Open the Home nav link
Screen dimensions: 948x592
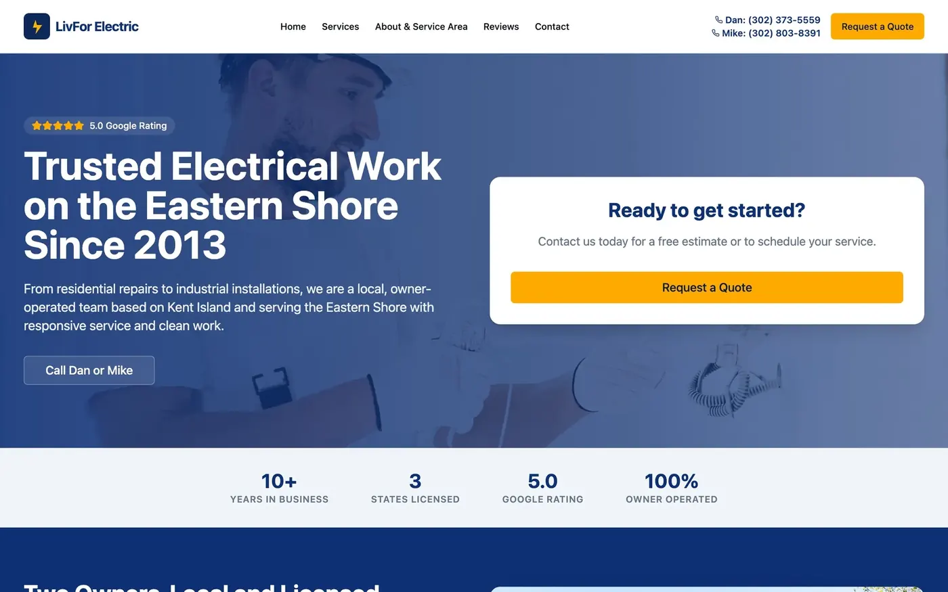point(293,26)
